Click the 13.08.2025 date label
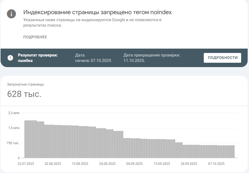The width and height of the screenshot is (249, 173). click(80, 163)
